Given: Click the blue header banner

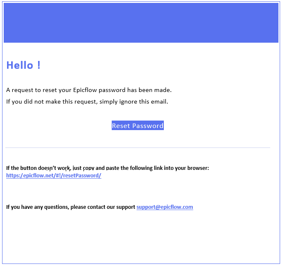Looking at the screenshot, I should click(x=141, y=23).
